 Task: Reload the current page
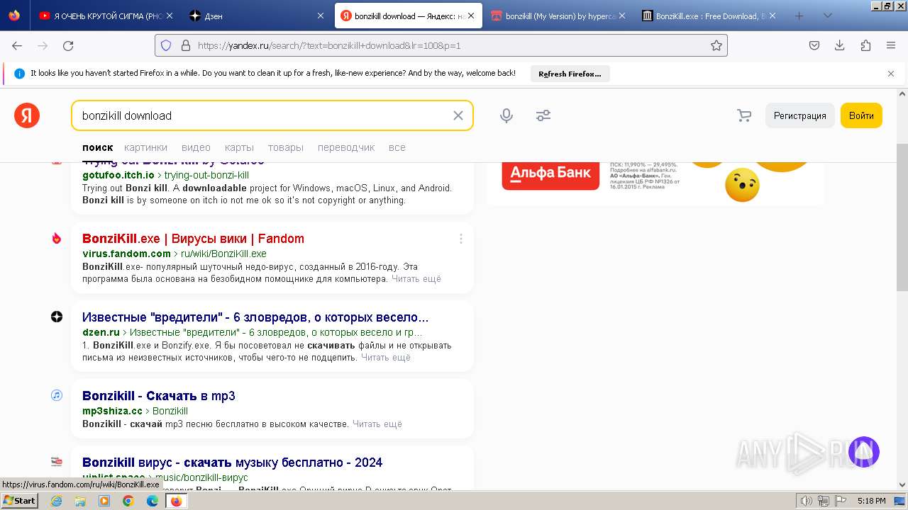pyautogui.click(x=68, y=45)
